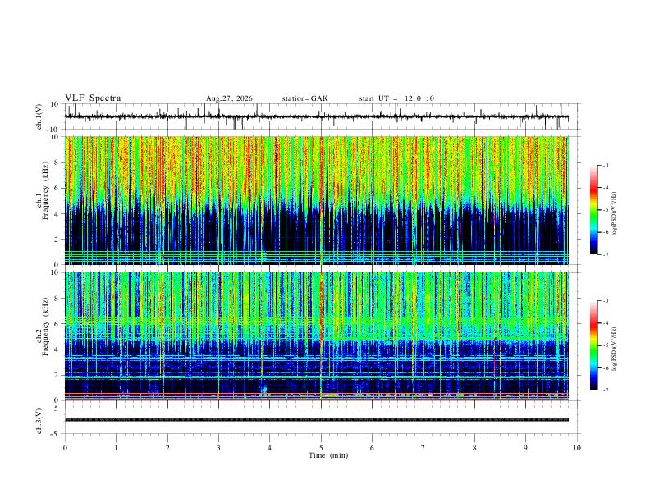
Task: Click the ch.1 spectrogram color bar
Action: (x=593, y=210)
